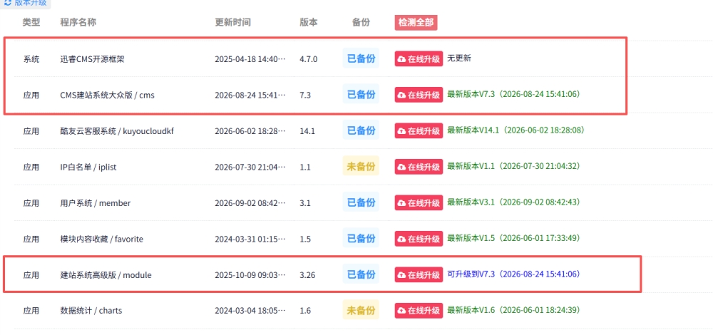Click the 检测全部 button
This screenshot has width=713, height=335.
click(x=416, y=23)
